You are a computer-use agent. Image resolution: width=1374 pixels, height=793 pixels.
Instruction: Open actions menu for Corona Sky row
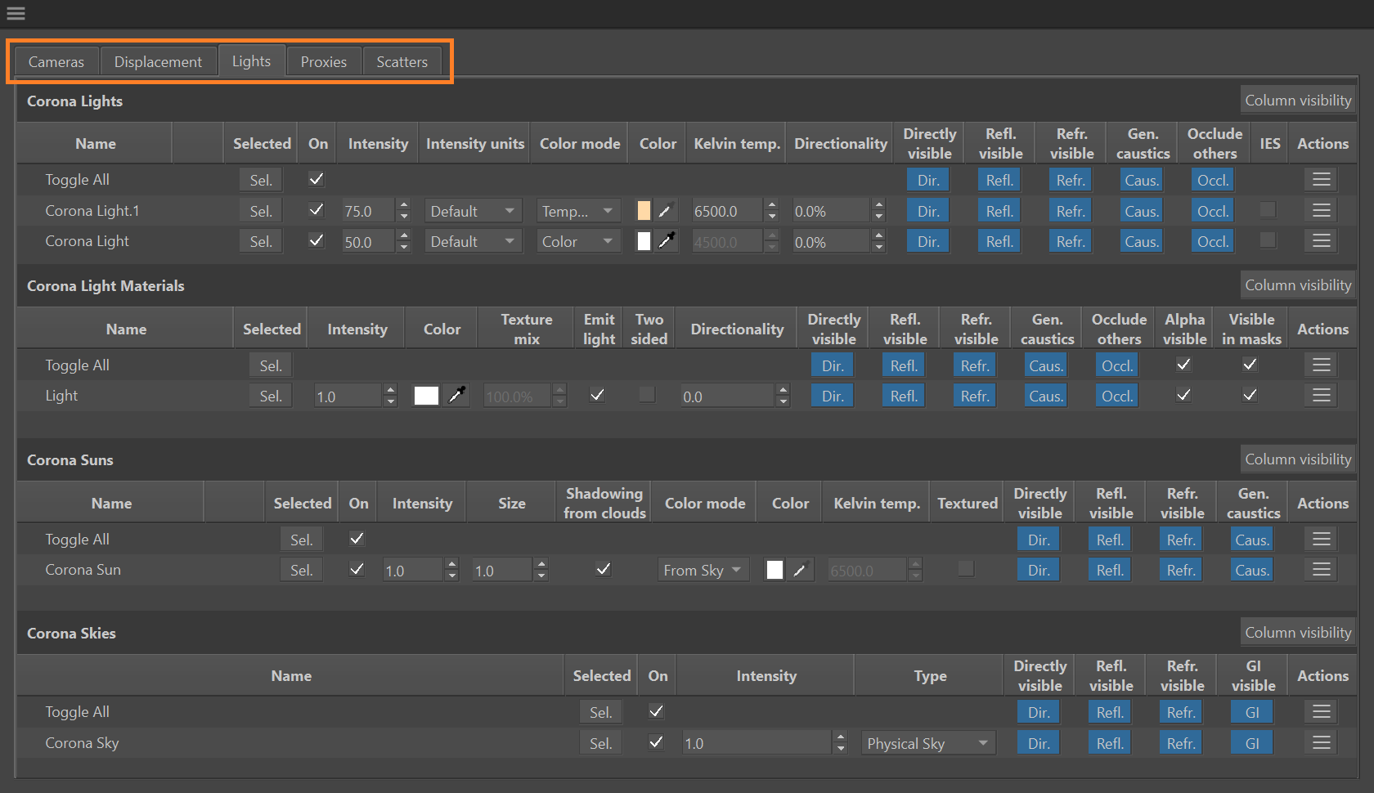[1322, 743]
